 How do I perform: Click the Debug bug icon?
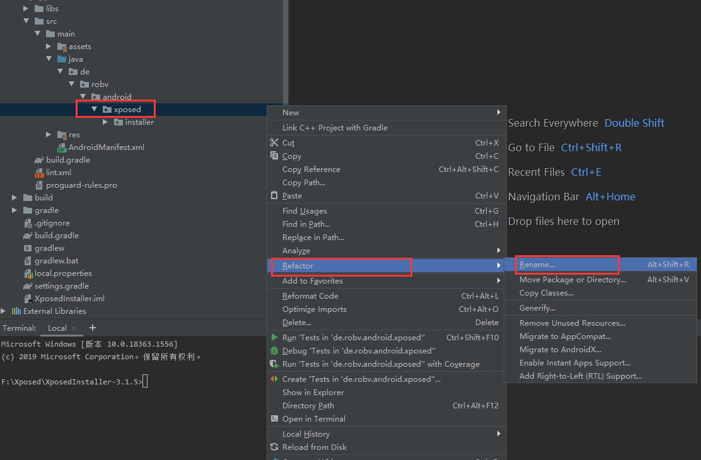point(274,350)
